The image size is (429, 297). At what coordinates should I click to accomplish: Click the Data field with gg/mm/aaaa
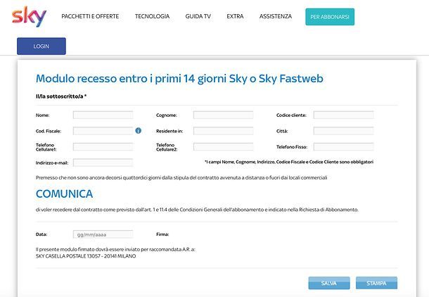coord(103,234)
